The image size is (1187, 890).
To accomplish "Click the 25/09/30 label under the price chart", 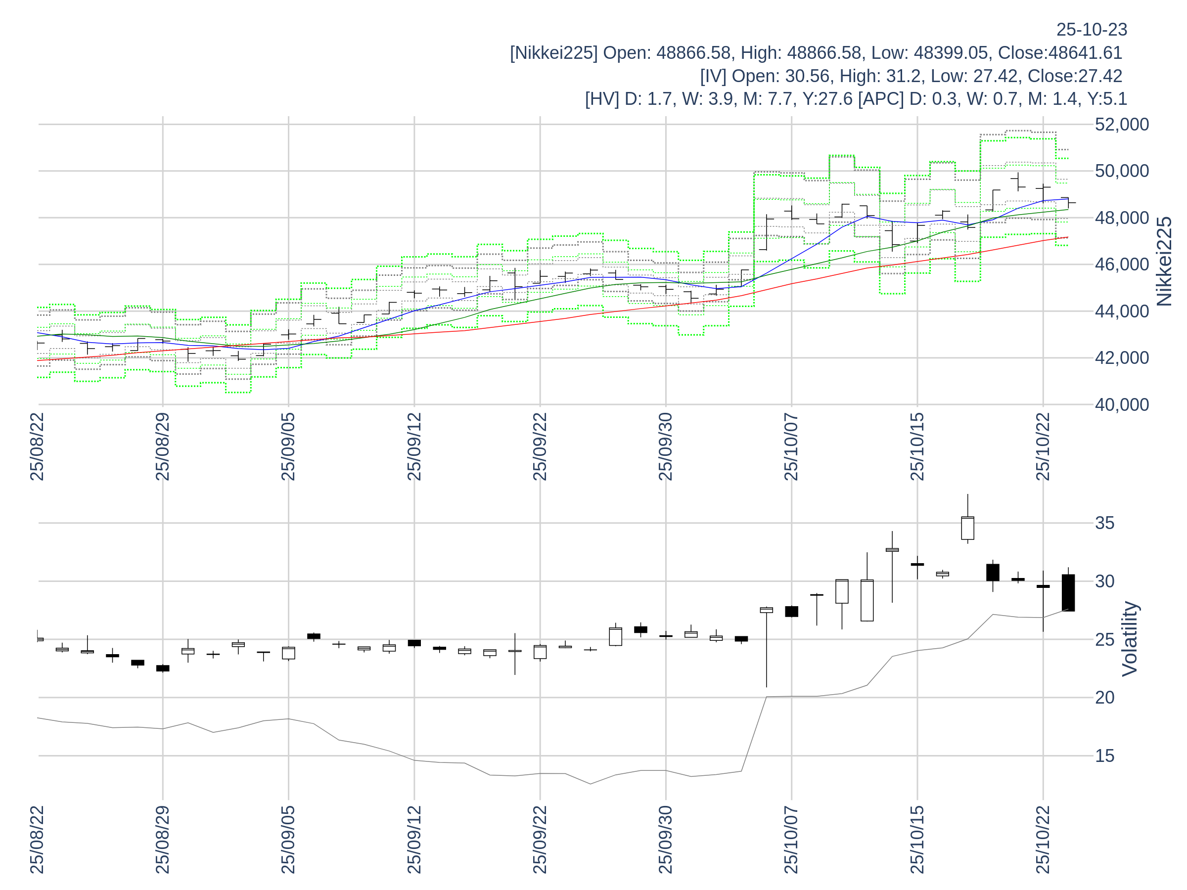I will (665, 447).
